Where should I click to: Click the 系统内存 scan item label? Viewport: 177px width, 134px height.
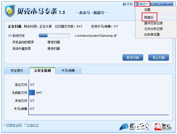click(18, 36)
